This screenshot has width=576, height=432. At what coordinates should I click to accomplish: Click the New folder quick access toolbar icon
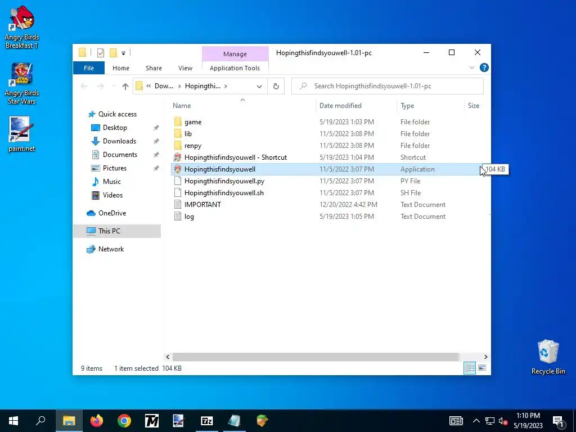click(114, 53)
